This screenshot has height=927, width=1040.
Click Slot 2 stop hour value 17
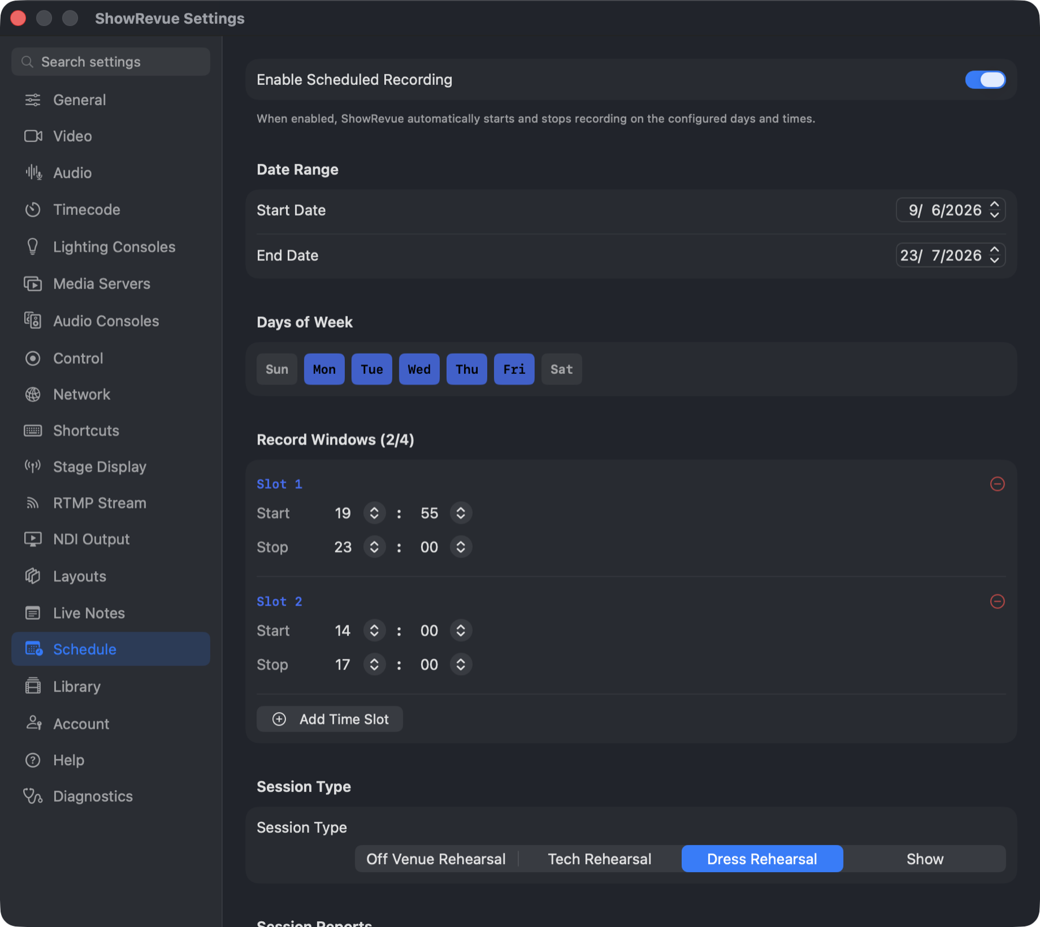pos(343,665)
